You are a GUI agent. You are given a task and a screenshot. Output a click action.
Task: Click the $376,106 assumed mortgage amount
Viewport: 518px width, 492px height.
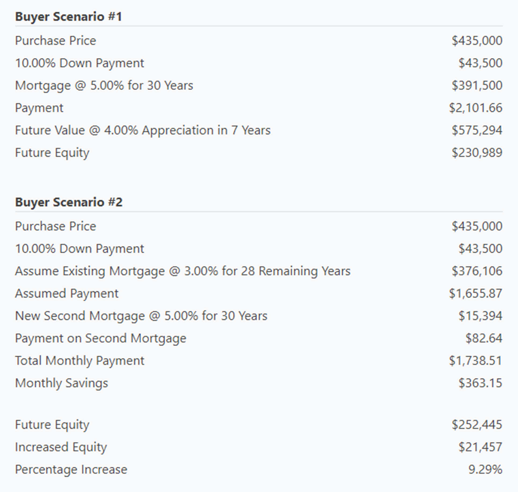tap(477, 271)
